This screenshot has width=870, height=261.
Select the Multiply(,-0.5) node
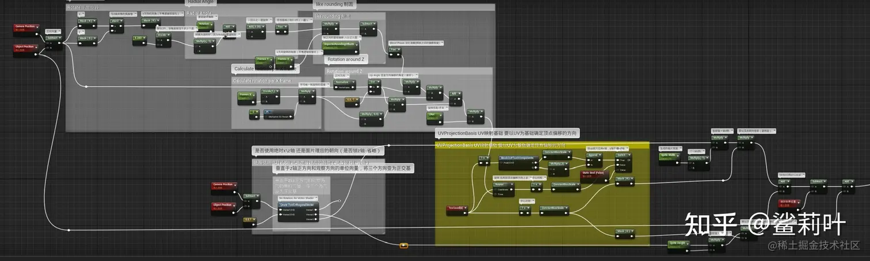coord(371,119)
